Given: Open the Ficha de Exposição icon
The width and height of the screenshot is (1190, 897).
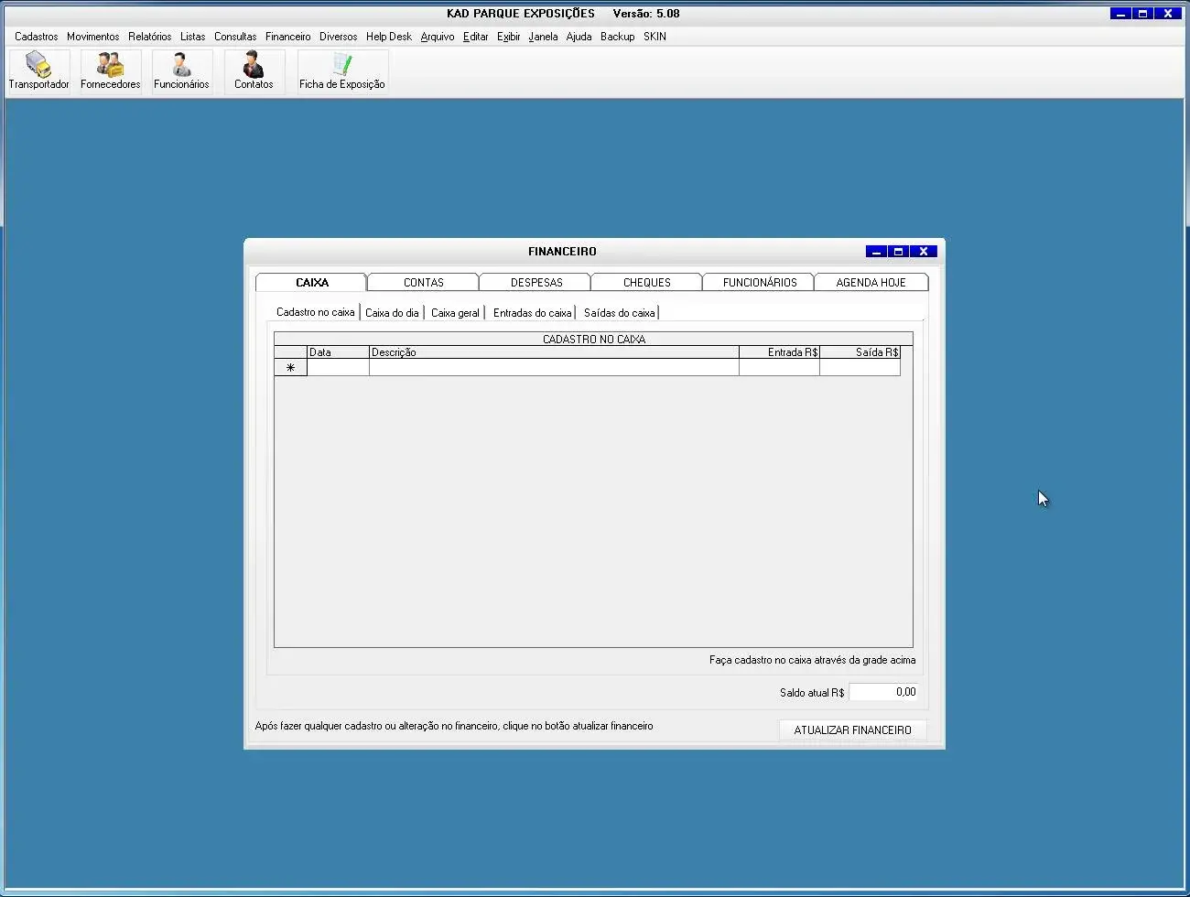Looking at the screenshot, I should (x=342, y=71).
